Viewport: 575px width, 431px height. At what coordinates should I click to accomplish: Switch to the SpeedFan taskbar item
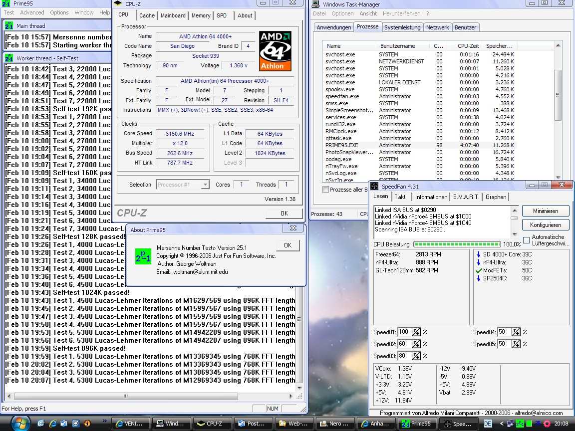(x=458, y=424)
